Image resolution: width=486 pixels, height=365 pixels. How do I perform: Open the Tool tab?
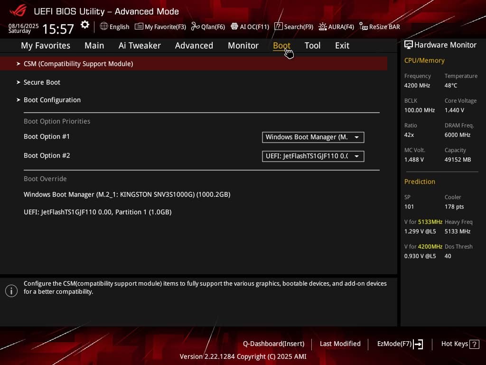[x=312, y=46]
